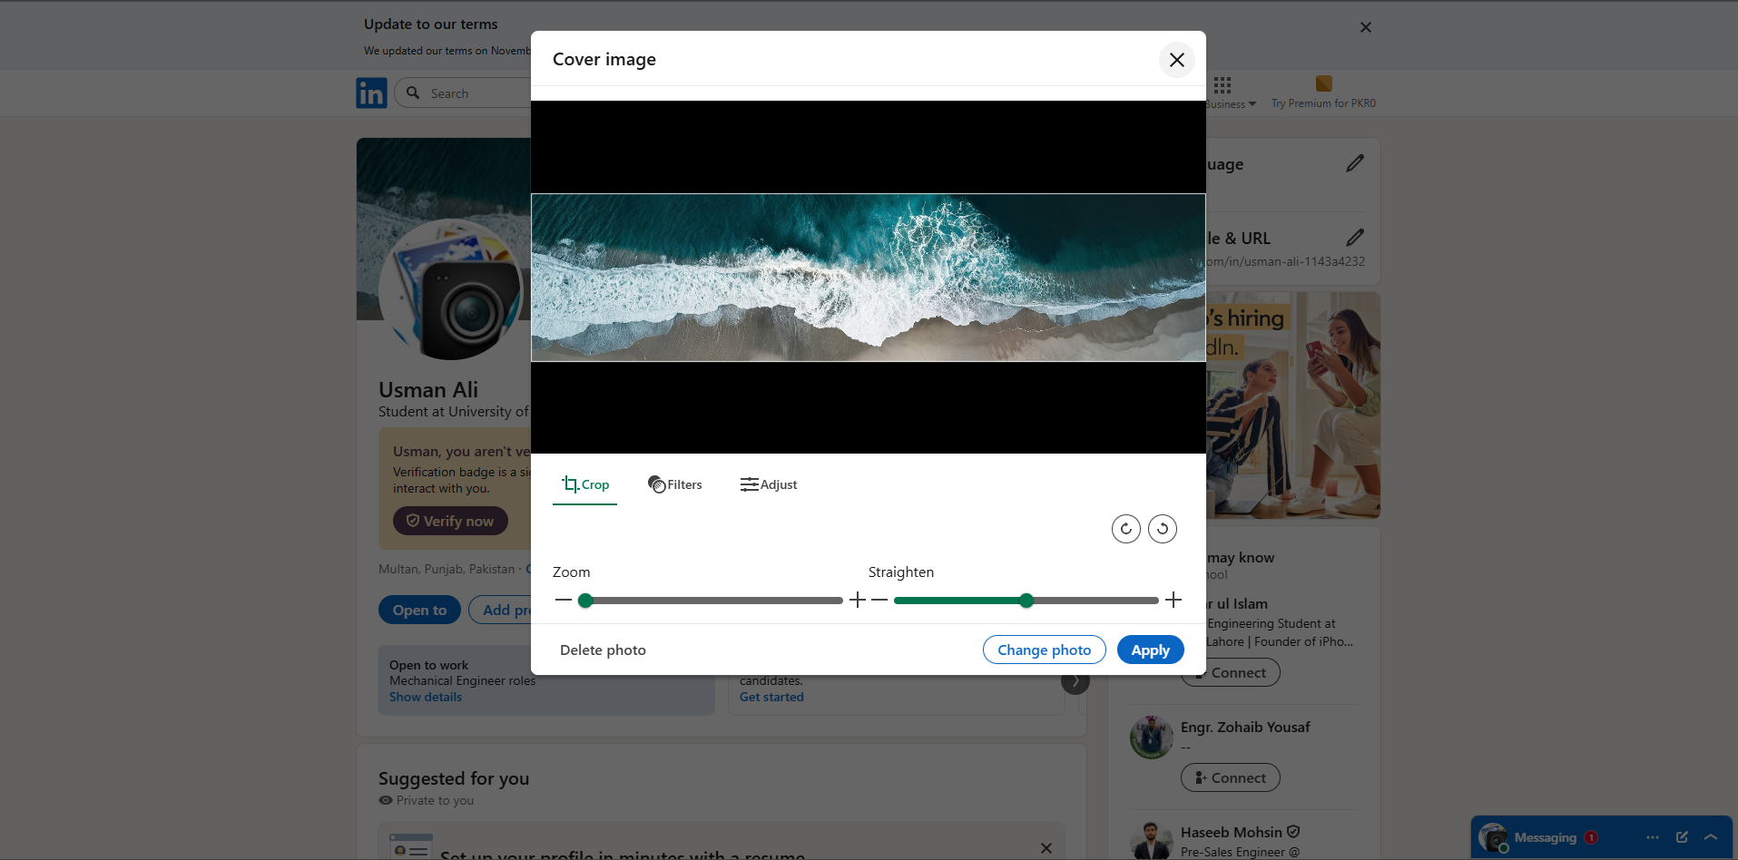Open the Try Premium for PKR0 link

pyautogui.click(x=1323, y=103)
